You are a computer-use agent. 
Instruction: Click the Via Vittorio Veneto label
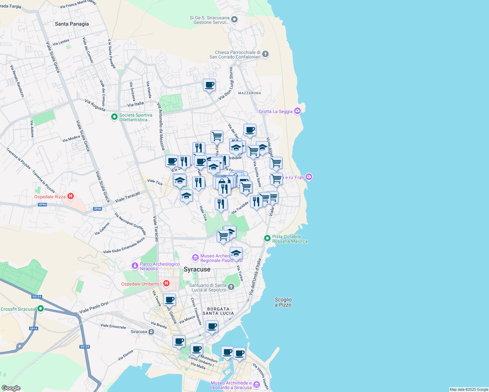click(261, 376)
